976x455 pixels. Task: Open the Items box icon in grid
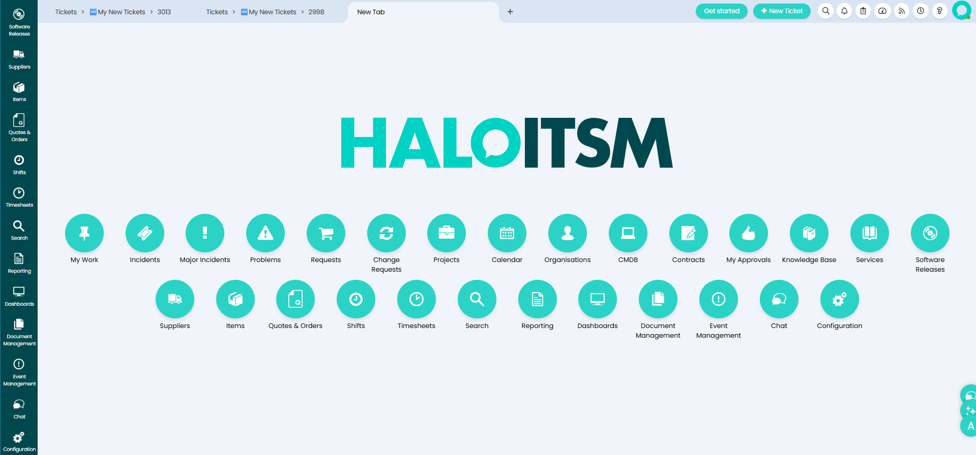[x=235, y=299]
